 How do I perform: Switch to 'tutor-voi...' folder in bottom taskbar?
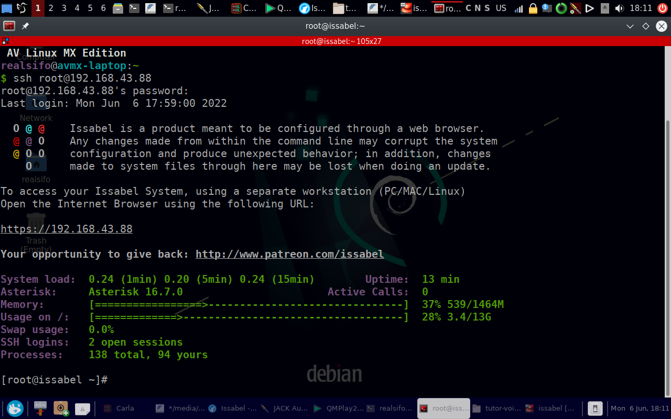pos(496,408)
